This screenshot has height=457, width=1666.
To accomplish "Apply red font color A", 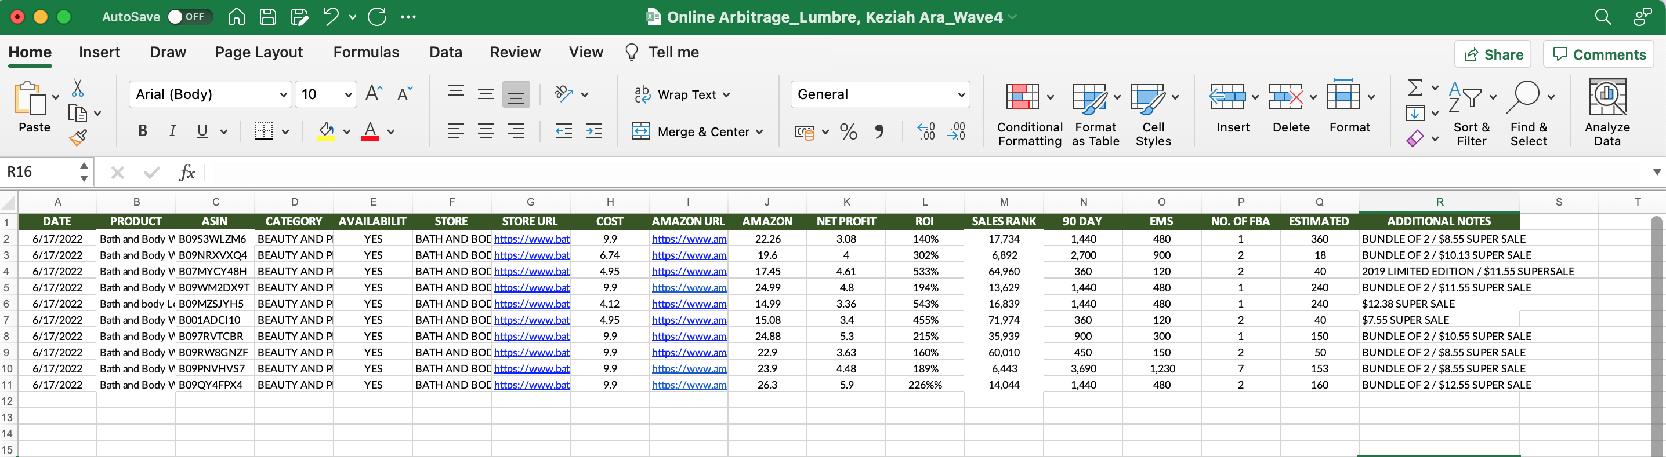I will [x=370, y=131].
